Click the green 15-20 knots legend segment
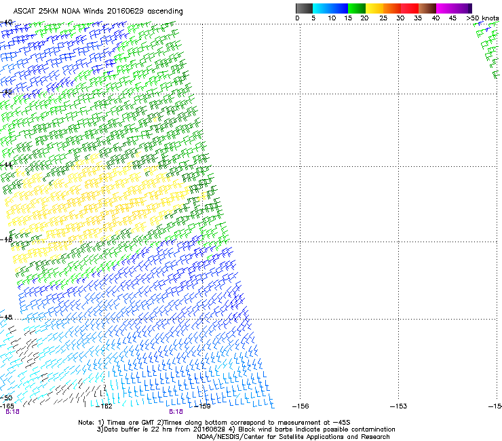Image resolution: width=502 pixels, height=441 pixels. (x=357, y=8)
